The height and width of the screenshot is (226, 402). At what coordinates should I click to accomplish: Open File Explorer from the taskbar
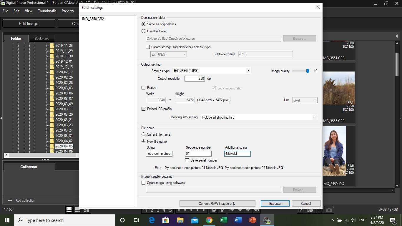click(x=180, y=220)
